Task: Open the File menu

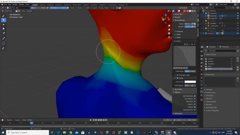Action: pyautogui.click(x=6, y=4)
